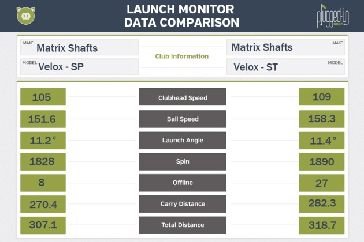Click the Club Information label

[182, 56]
